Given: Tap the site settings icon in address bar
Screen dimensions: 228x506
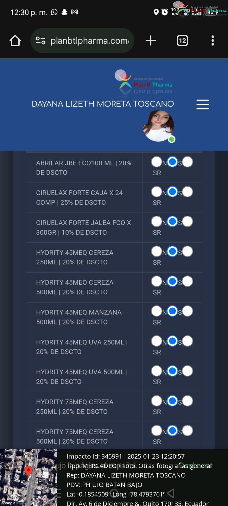Looking at the screenshot, I should pyautogui.click(x=41, y=40).
